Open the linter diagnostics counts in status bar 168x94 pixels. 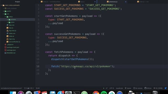coord(29,88)
